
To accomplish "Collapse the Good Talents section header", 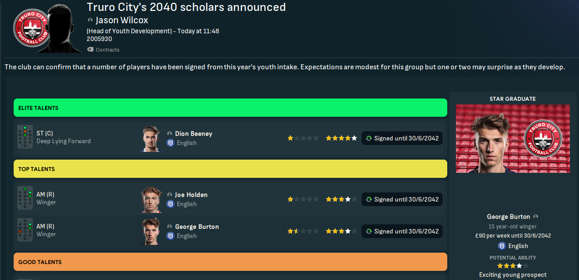I will point(230,262).
